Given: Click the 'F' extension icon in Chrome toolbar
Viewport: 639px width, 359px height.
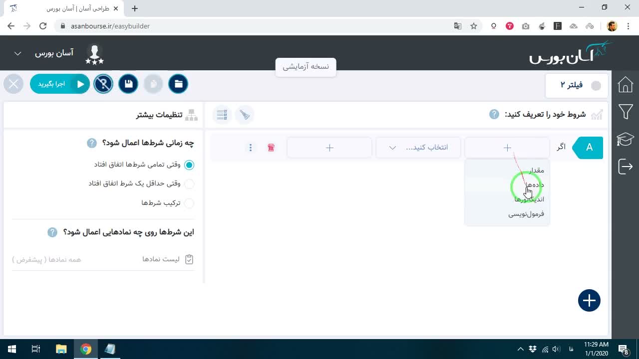Looking at the screenshot, I should point(558,26).
